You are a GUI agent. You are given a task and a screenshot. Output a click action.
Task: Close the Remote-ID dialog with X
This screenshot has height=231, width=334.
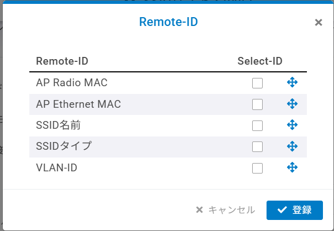pos(318,23)
